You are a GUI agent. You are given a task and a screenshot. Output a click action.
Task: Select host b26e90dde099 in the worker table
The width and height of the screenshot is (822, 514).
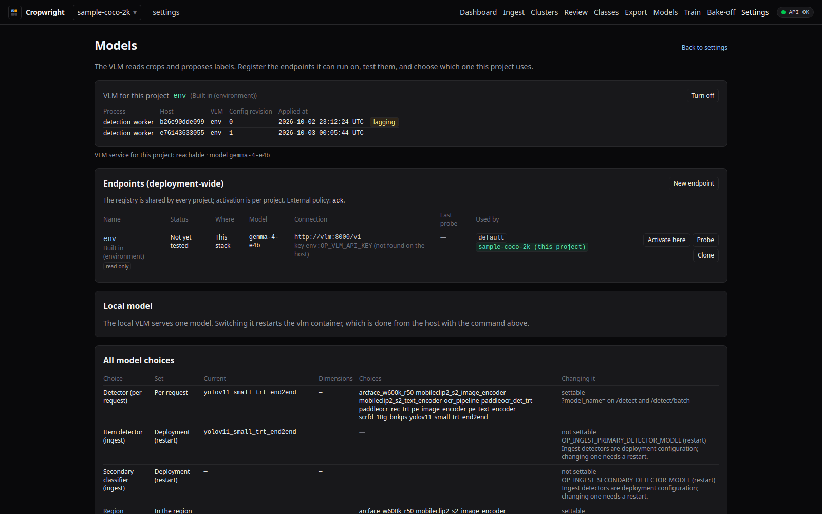(182, 122)
